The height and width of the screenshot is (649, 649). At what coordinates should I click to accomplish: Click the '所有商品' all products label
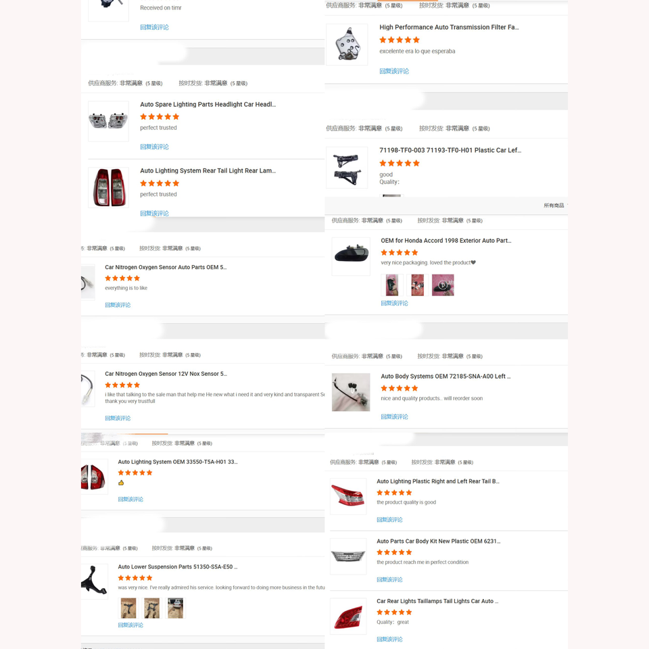[x=554, y=206]
